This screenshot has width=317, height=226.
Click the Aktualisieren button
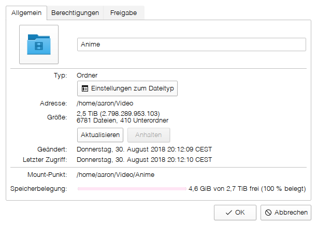100,135
